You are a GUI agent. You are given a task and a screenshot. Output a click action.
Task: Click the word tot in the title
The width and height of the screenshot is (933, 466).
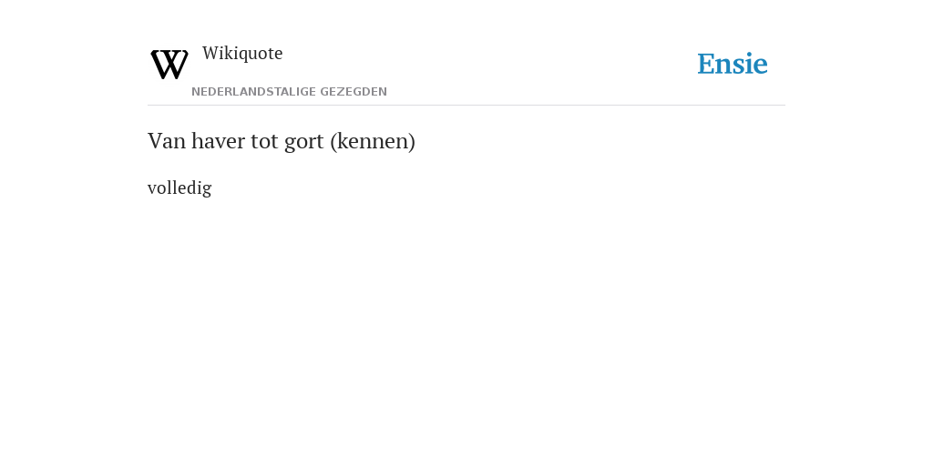261,142
